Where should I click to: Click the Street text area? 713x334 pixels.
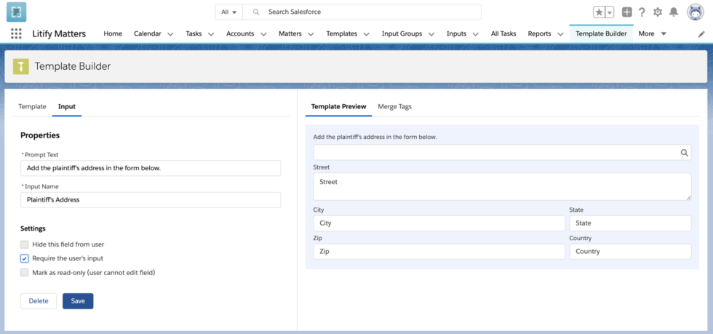[x=502, y=186]
